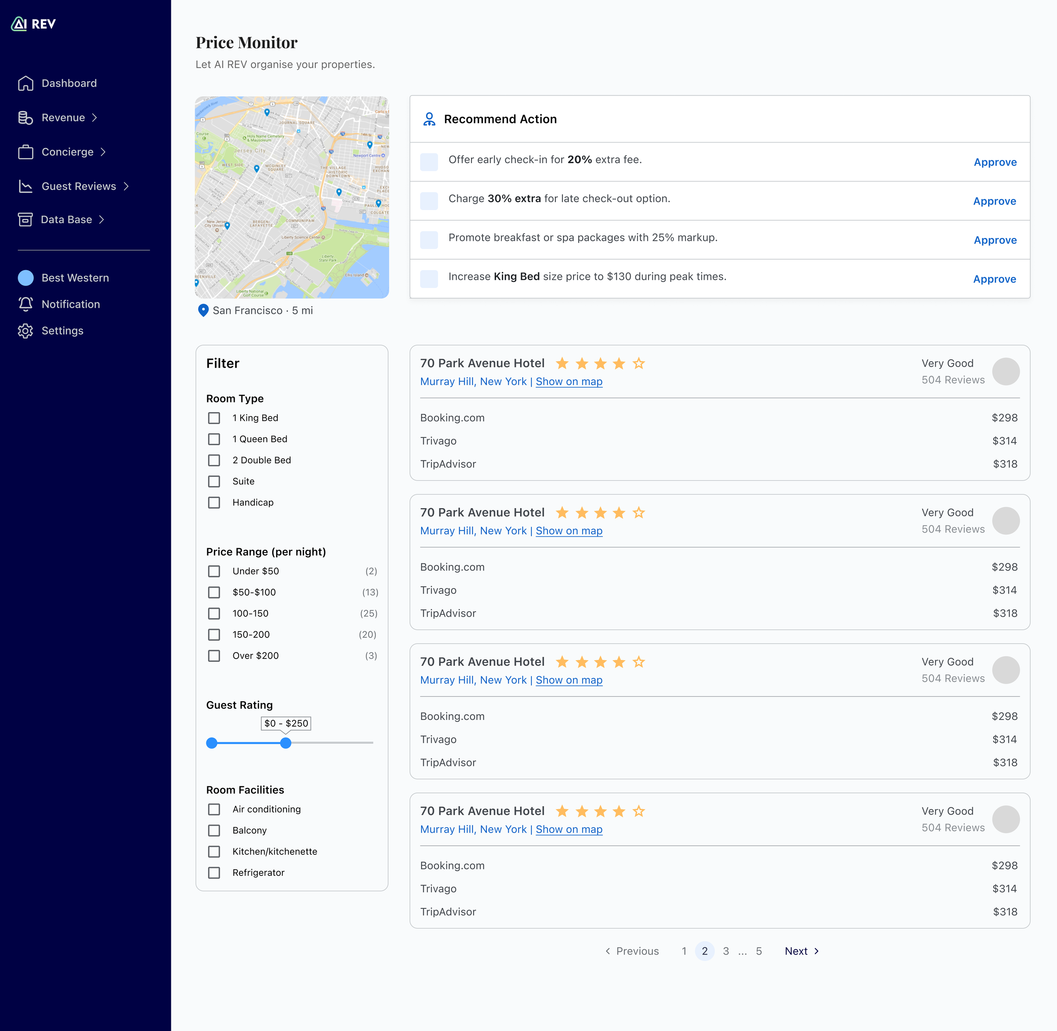The height and width of the screenshot is (1031, 1057).
Task: Click the Data Base archive icon
Action: click(x=25, y=219)
